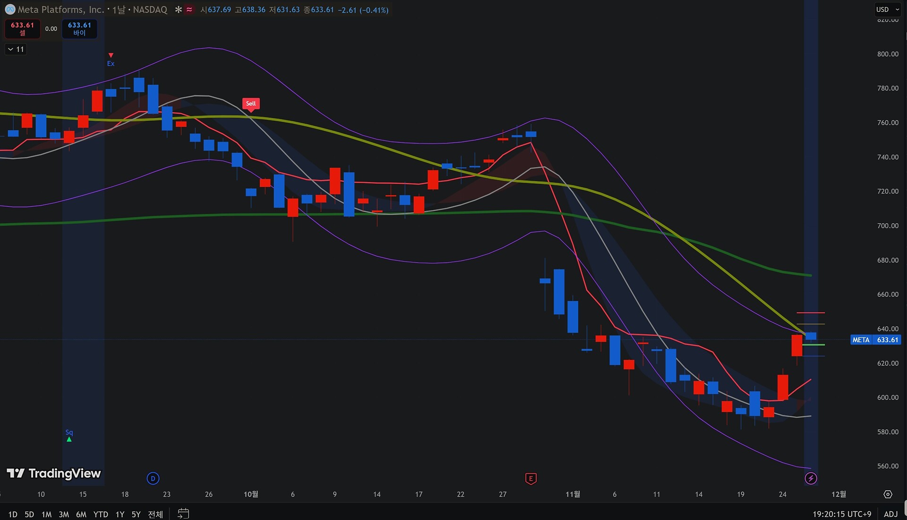Open chart settings gear near time axis

click(888, 494)
